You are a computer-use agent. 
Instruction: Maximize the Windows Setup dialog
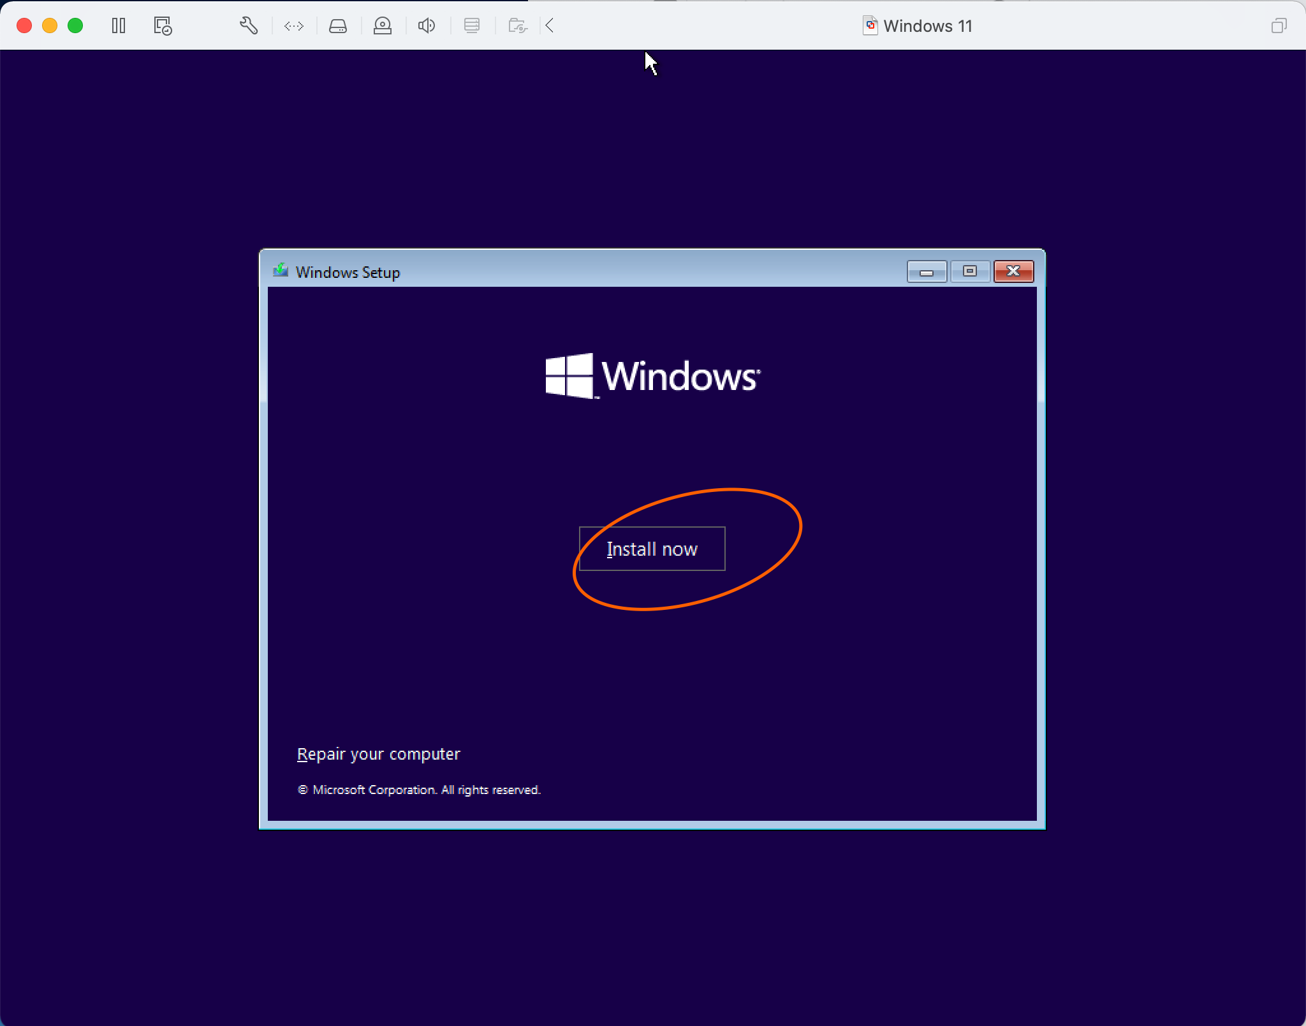[970, 271]
